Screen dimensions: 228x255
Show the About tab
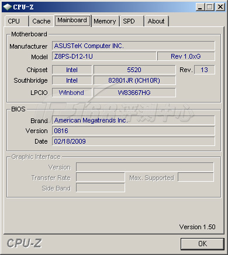[x=156, y=21]
